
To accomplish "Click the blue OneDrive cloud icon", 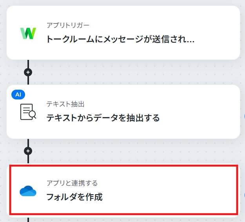I will click(28, 191).
